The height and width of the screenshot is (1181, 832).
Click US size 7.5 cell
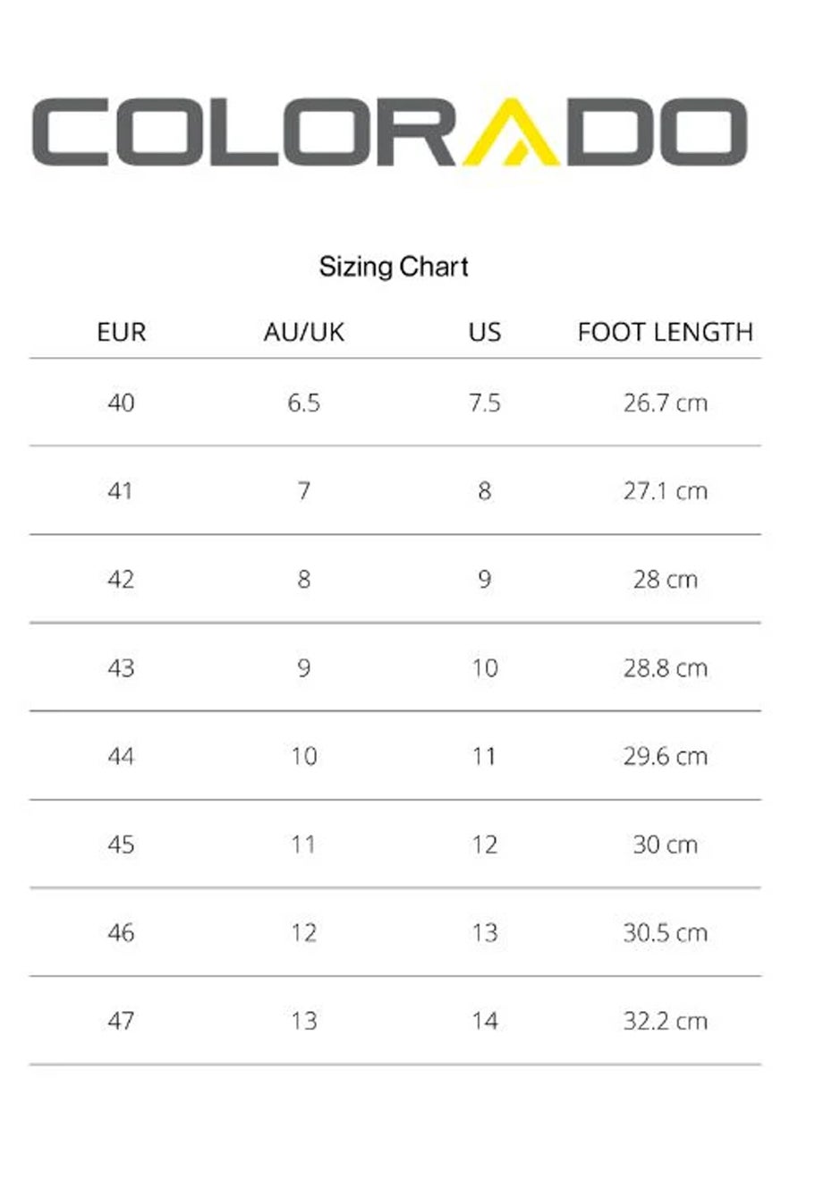click(x=484, y=403)
